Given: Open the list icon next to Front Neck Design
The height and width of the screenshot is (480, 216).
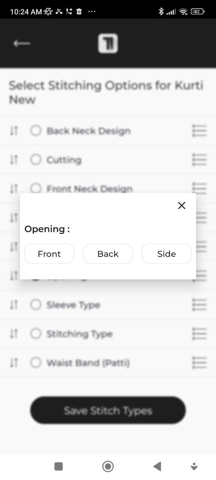Looking at the screenshot, I should [x=199, y=189].
